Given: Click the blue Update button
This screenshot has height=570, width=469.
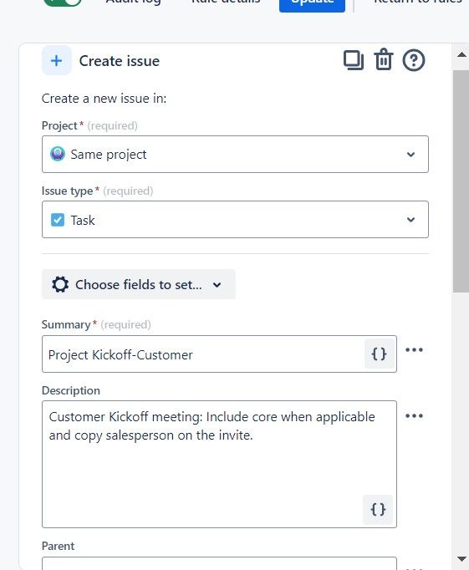Looking at the screenshot, I should pyautogui.click(x=312, y=4).
